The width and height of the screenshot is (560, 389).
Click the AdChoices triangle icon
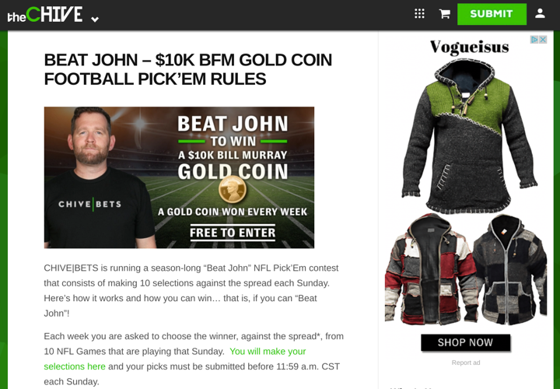(534, 40)
